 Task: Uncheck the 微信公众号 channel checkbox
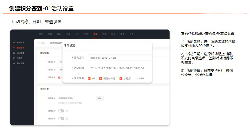point(101,78)
